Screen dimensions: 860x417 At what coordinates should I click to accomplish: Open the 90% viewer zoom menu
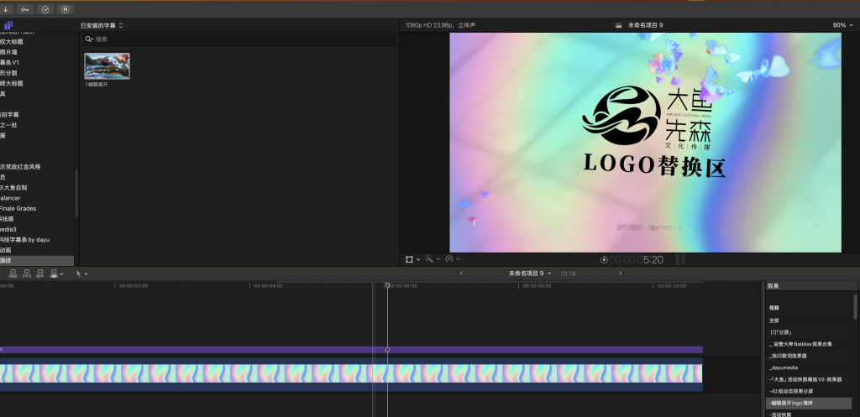842,25
